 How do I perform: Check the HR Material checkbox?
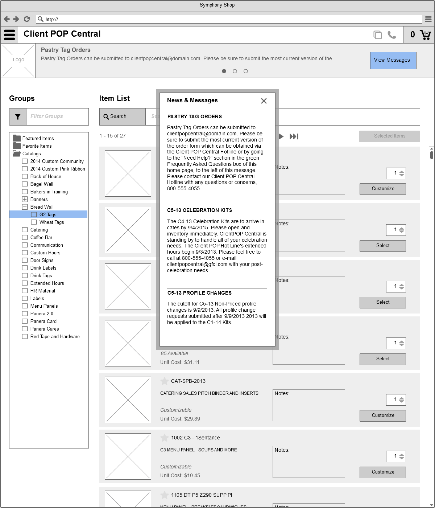pyautogui.click(x=25, y=291)
